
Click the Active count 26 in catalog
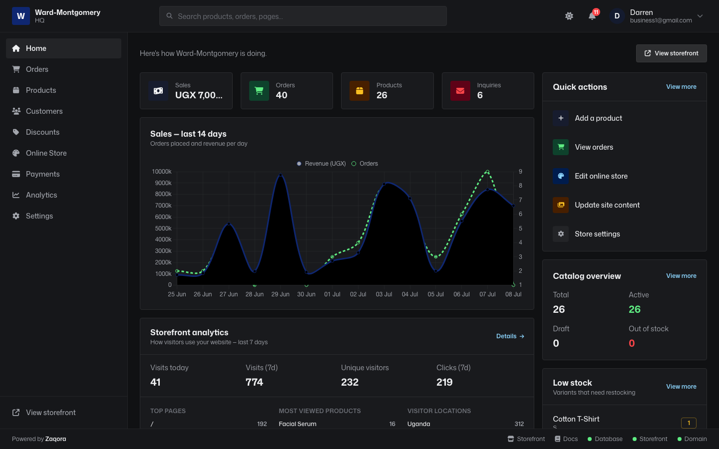click(635, 309)
